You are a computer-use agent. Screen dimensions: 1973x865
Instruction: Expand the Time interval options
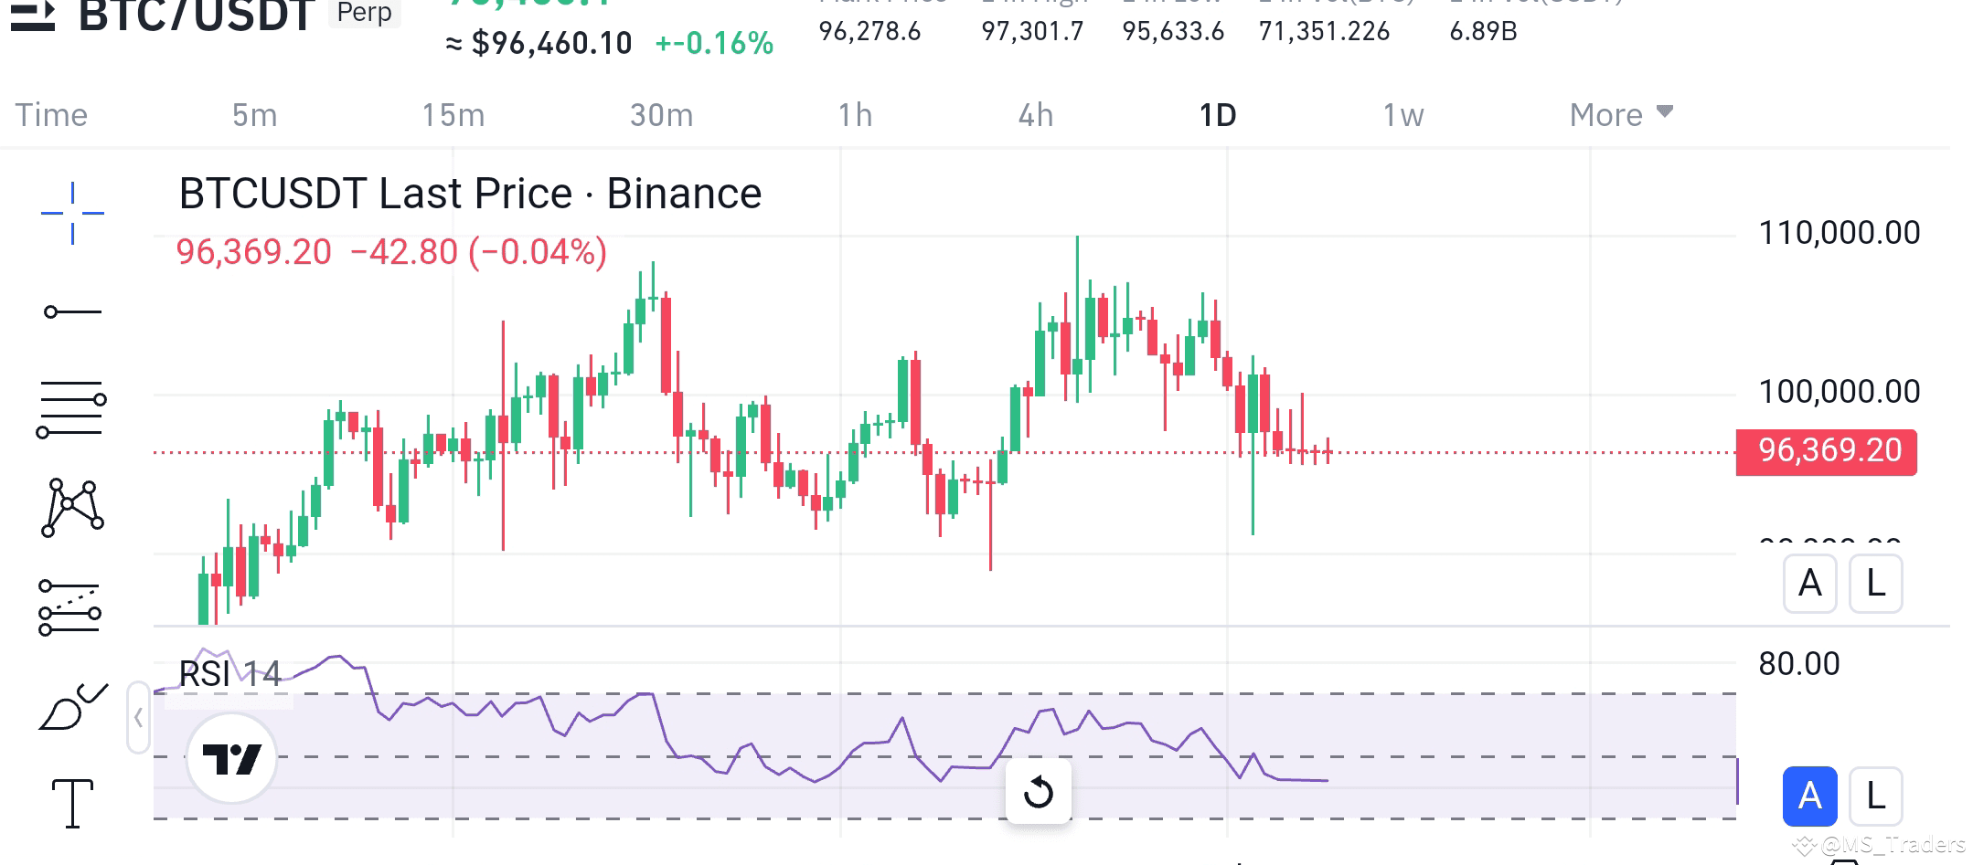pos(52,115)
